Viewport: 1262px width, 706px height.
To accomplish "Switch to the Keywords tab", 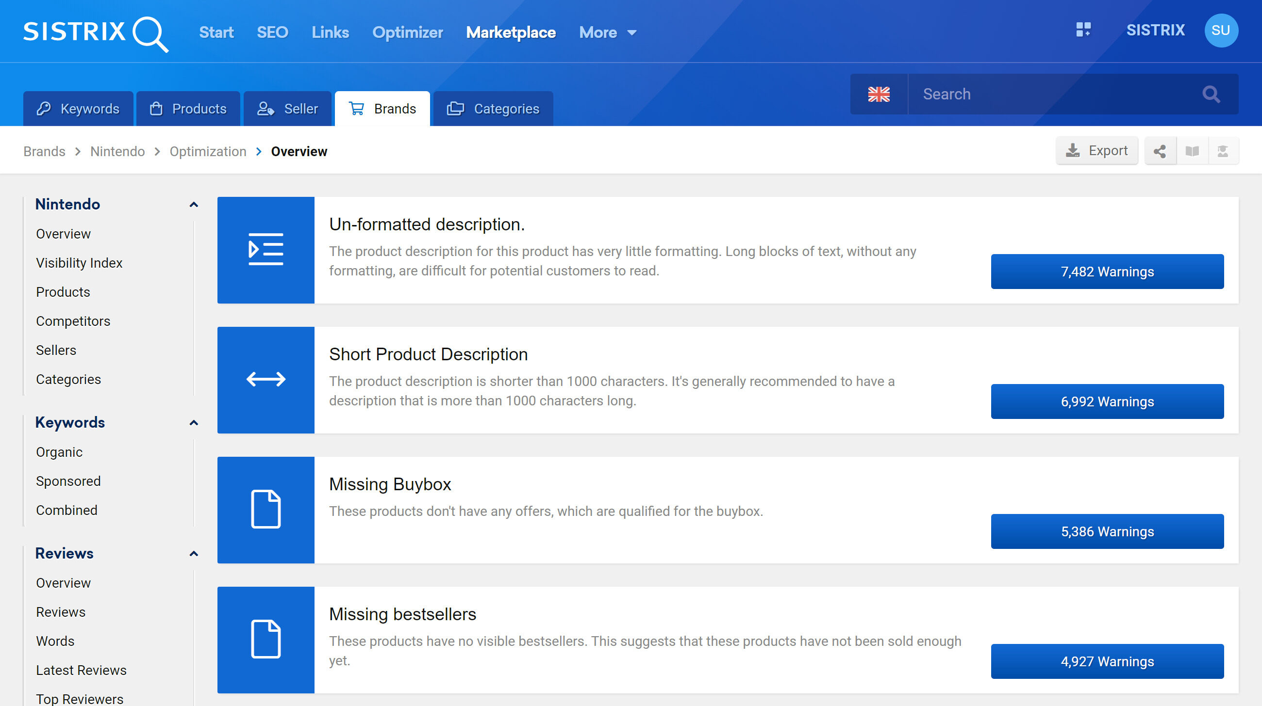I will click(78, 109).
